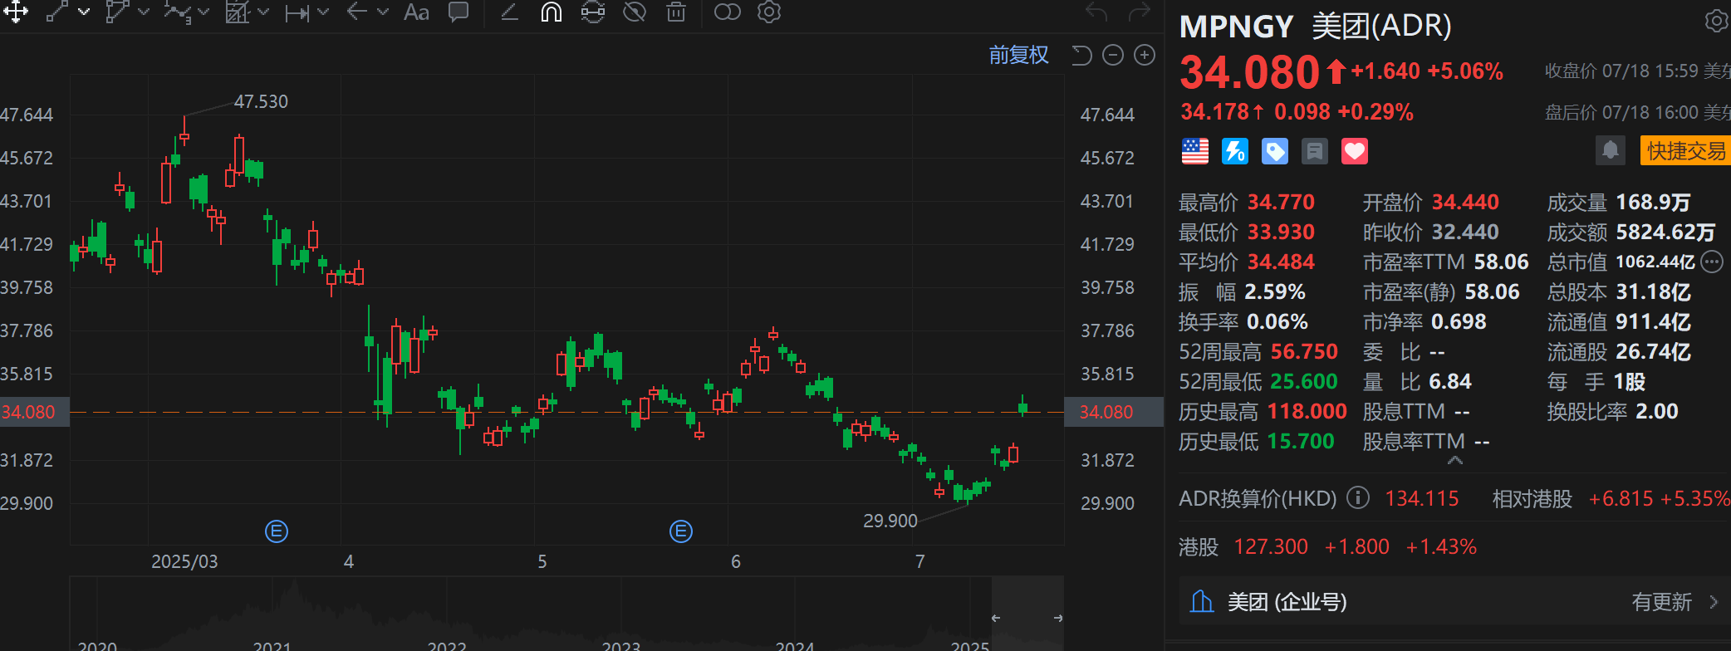The image size is (1731, 651).
Task: Reset chart view with circular arrow
Action: click(1081, 56)
